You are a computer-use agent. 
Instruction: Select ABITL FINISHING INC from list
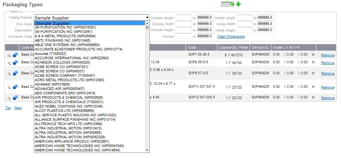coord(63,40)
